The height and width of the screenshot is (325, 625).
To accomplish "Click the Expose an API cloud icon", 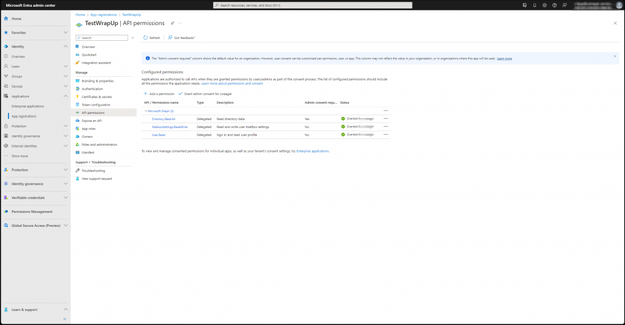I will click(x=78, y=120).
